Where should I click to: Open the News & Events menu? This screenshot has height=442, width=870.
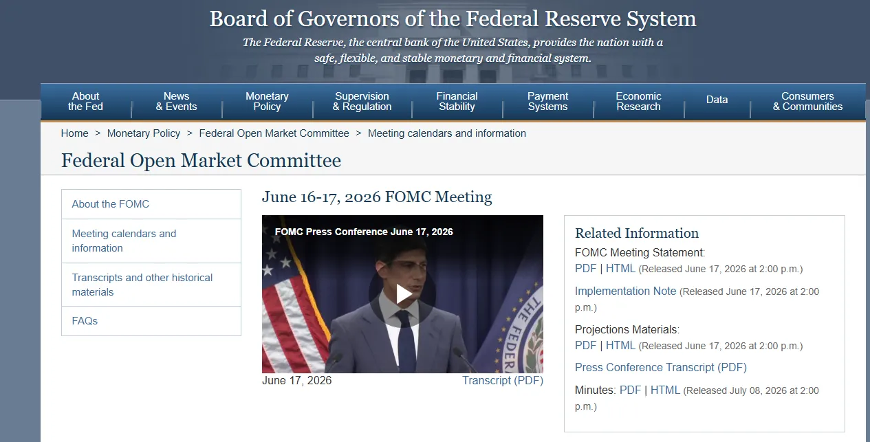tap(176, 102)
